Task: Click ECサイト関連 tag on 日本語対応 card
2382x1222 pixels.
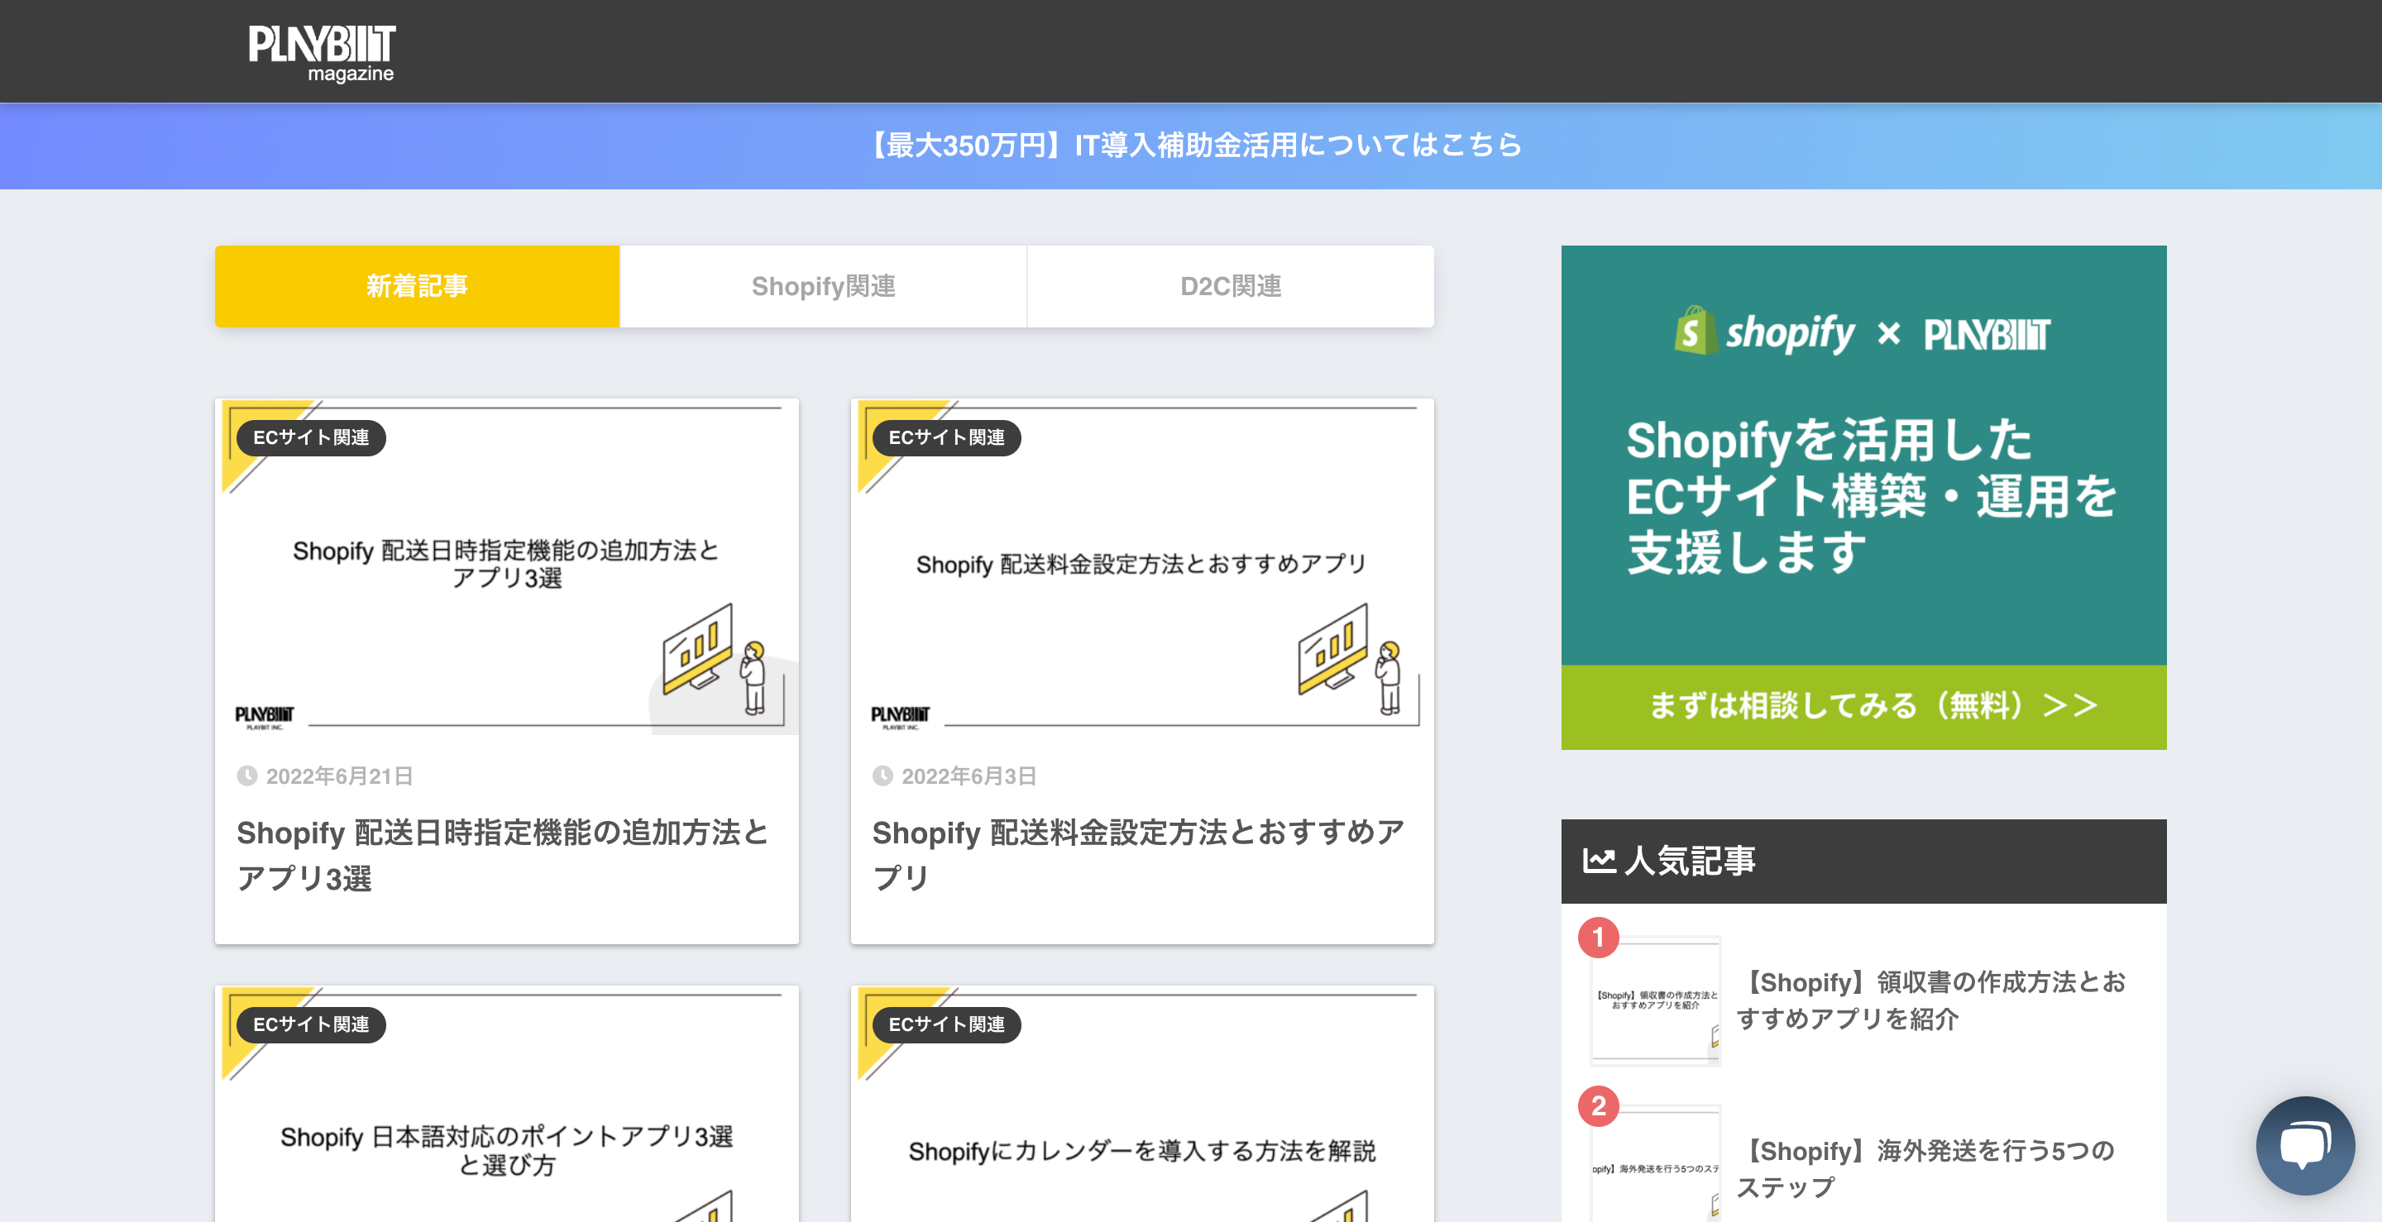Action: 311,1024
